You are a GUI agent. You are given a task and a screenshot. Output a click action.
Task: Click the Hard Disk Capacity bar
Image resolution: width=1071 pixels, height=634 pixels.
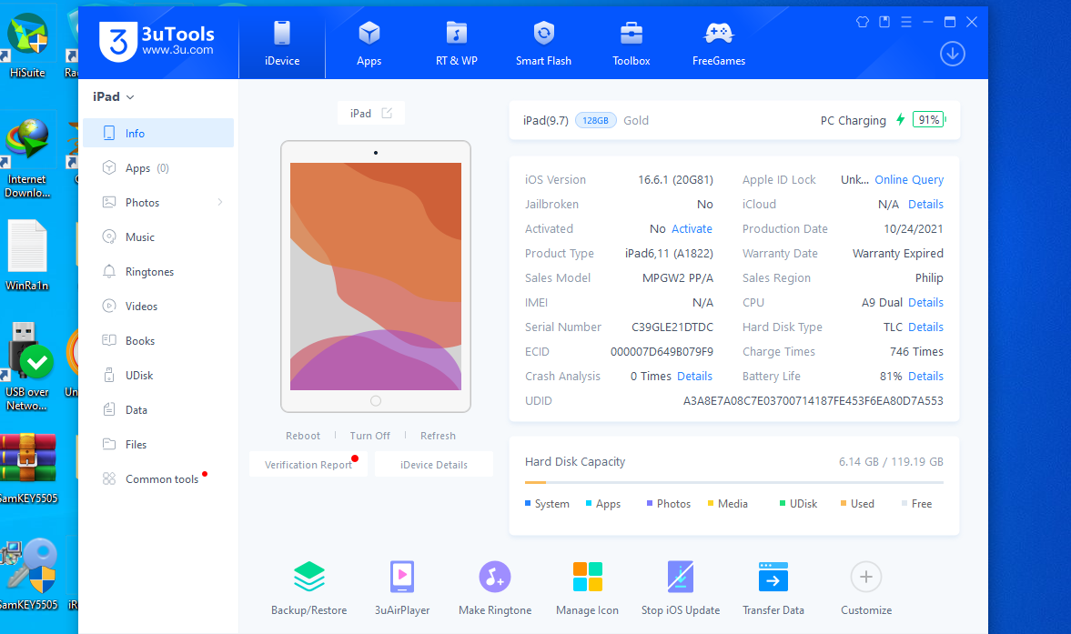click(734, 482)
